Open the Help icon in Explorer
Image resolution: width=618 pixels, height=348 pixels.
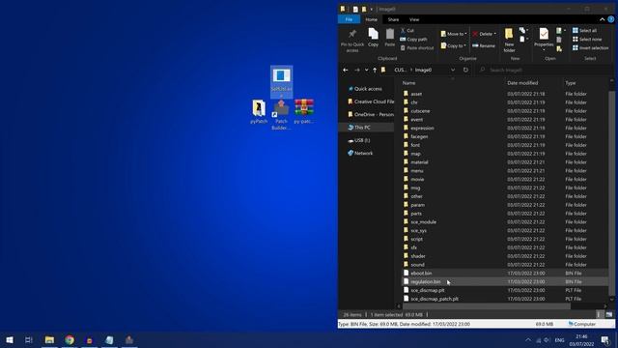tap(611, 19)
